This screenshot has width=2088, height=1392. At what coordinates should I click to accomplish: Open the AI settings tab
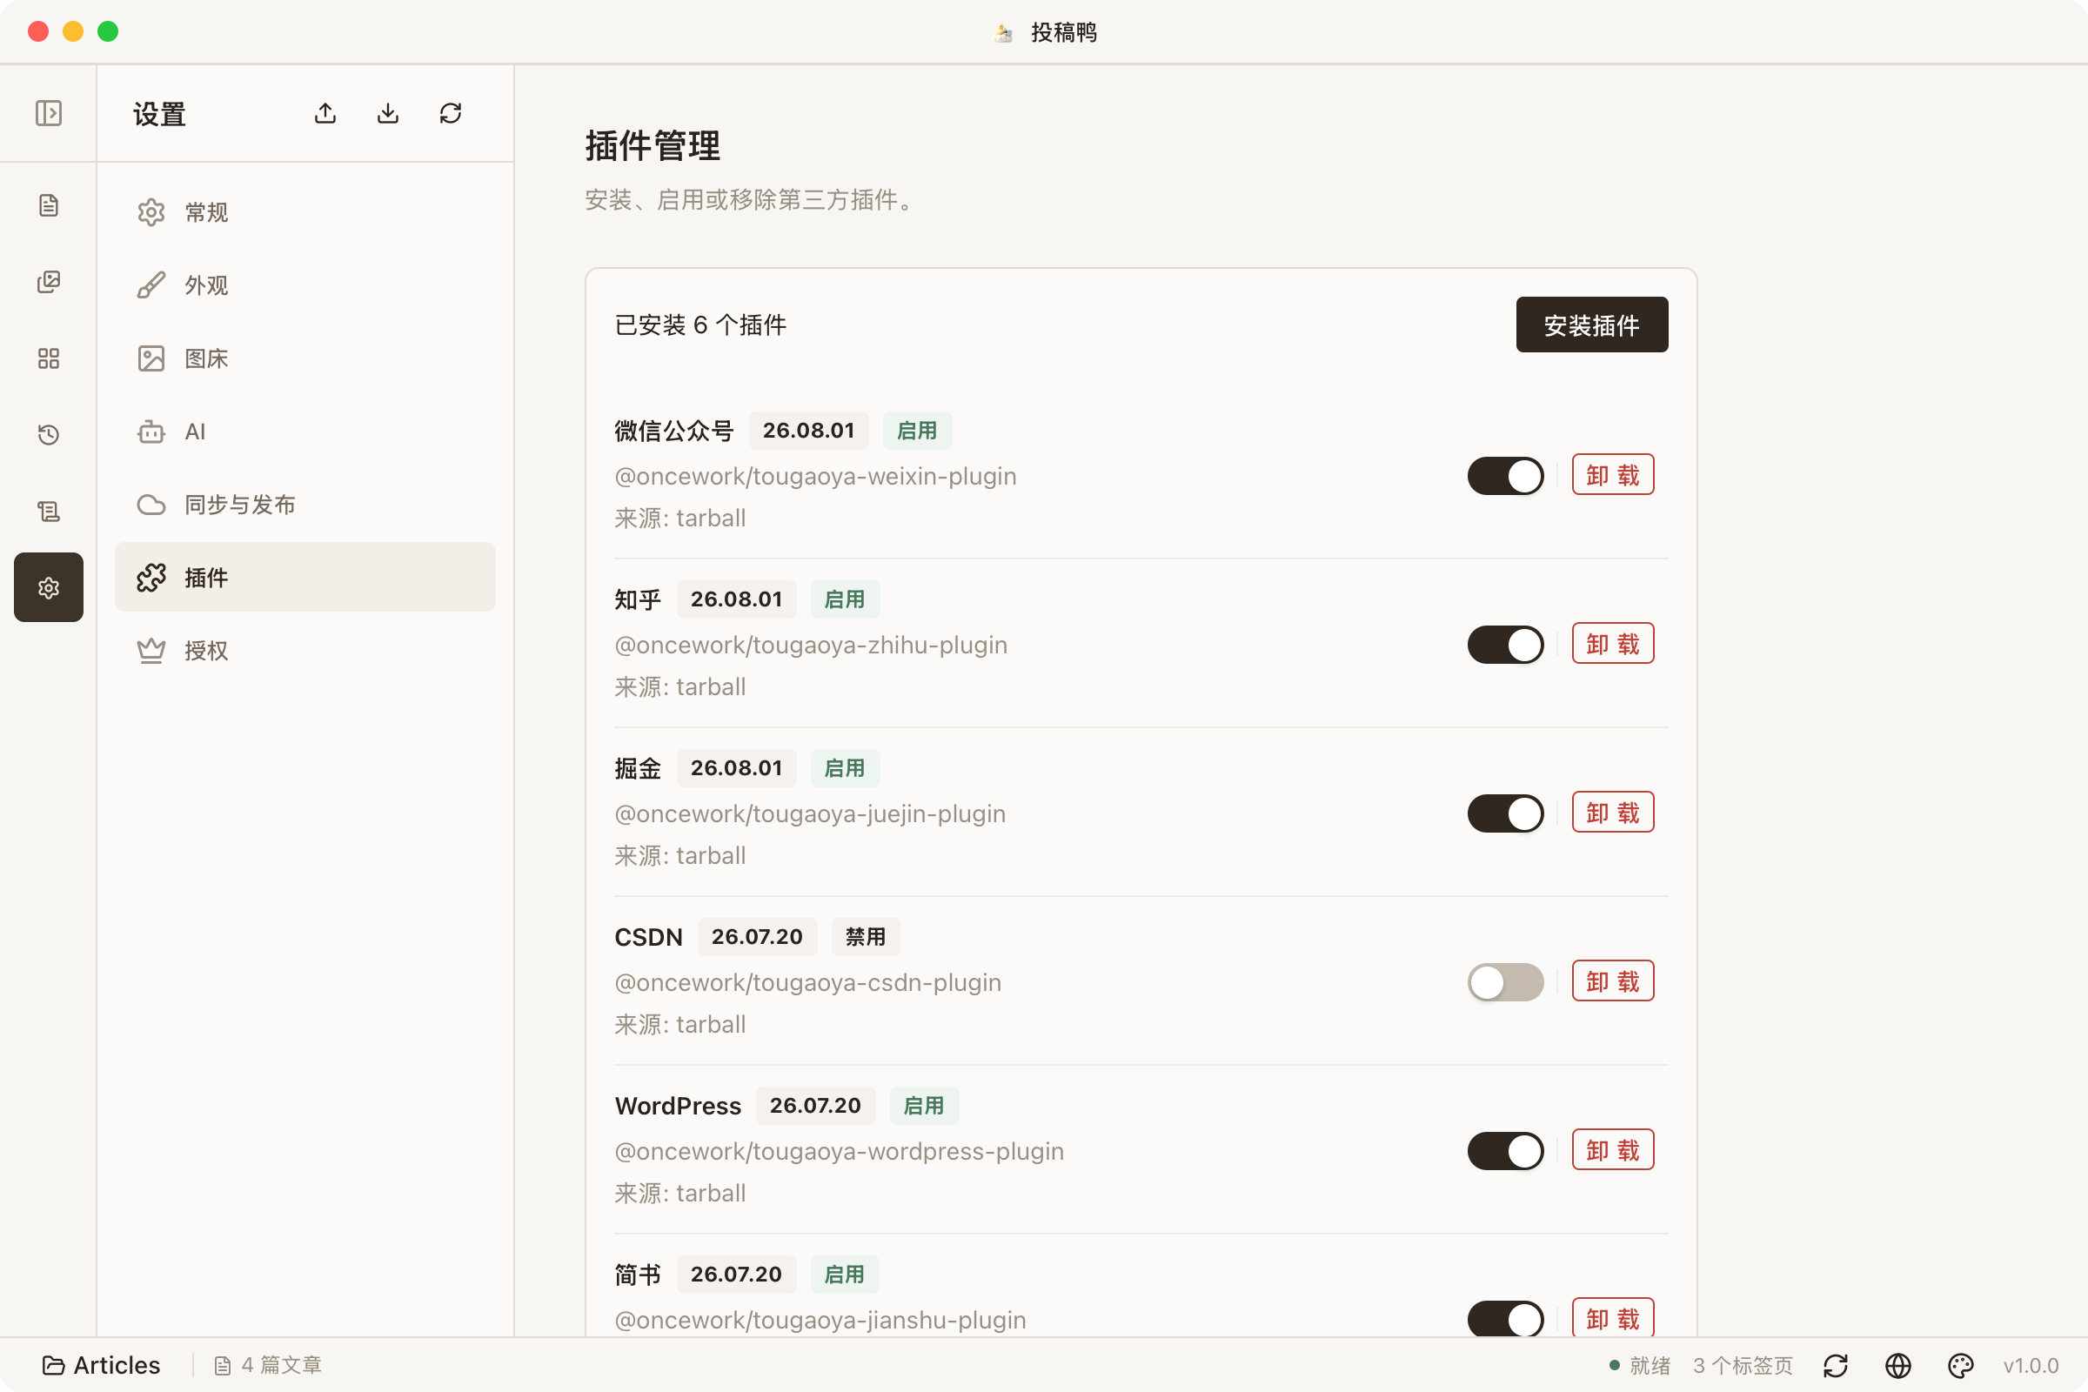coord(305,432)
